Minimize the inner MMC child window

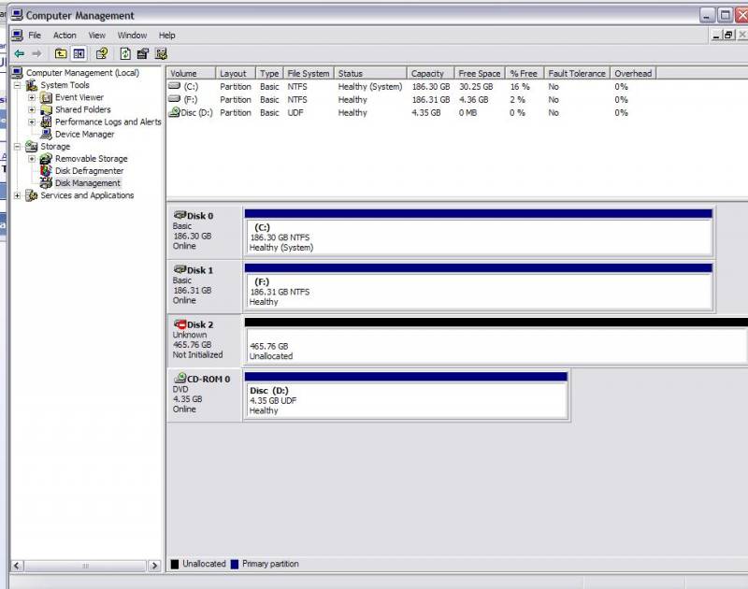click(716, 36)
